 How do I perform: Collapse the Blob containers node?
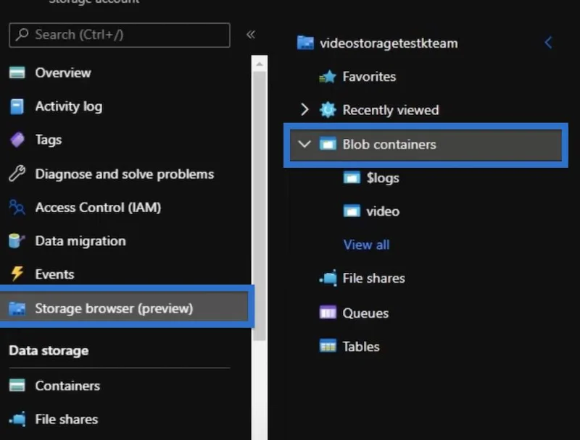tap(304, 144)
